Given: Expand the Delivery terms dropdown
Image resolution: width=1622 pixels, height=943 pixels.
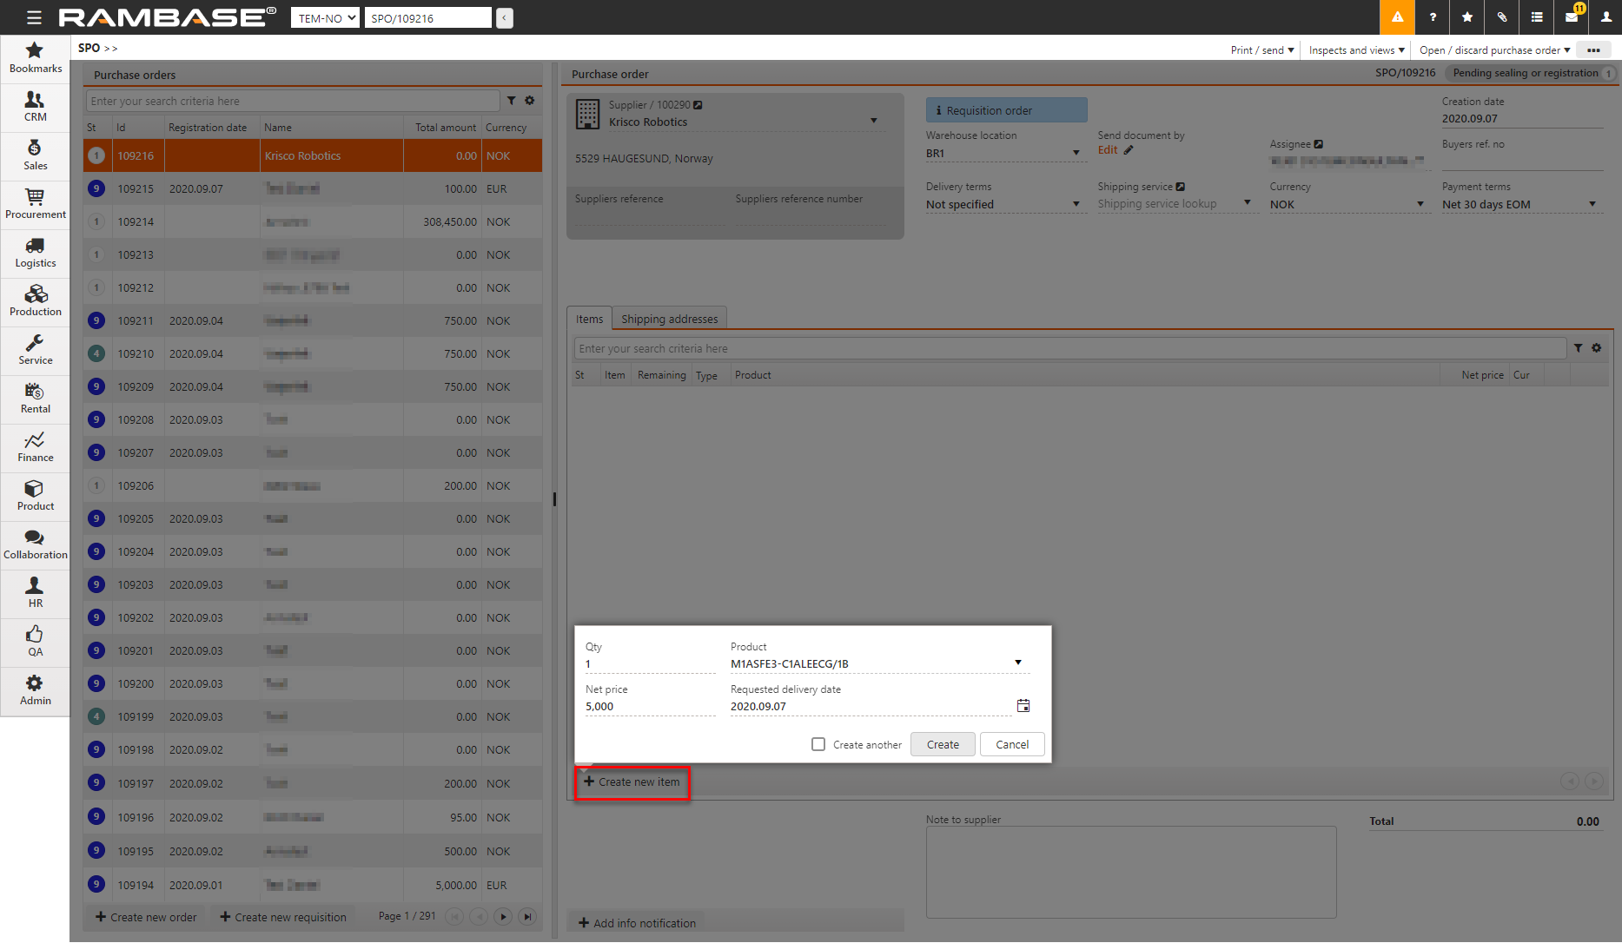Looking at the screenshot, I should (x=1076, y=205).
